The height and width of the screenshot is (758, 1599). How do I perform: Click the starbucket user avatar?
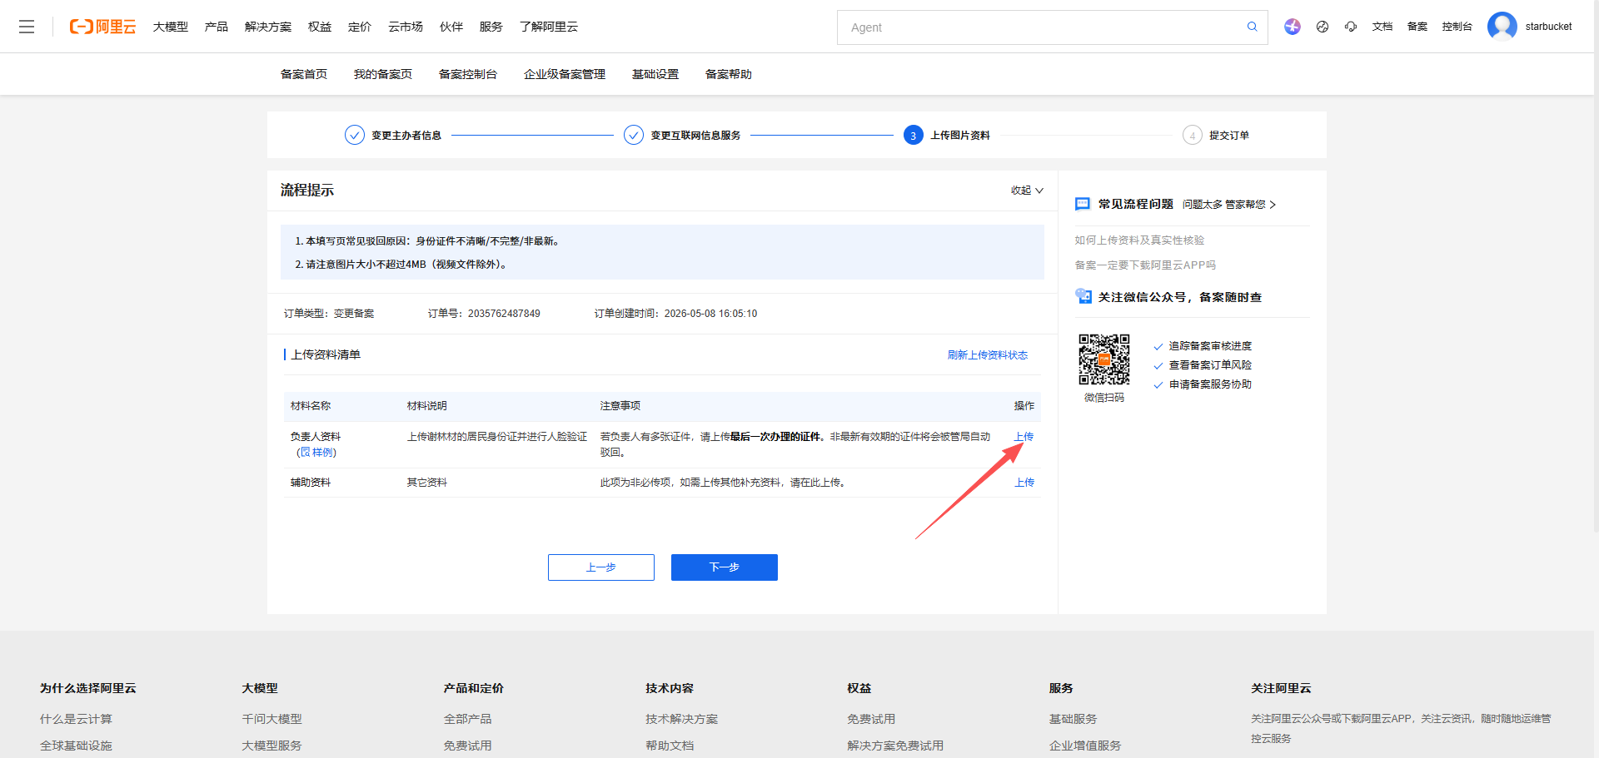1502,27
